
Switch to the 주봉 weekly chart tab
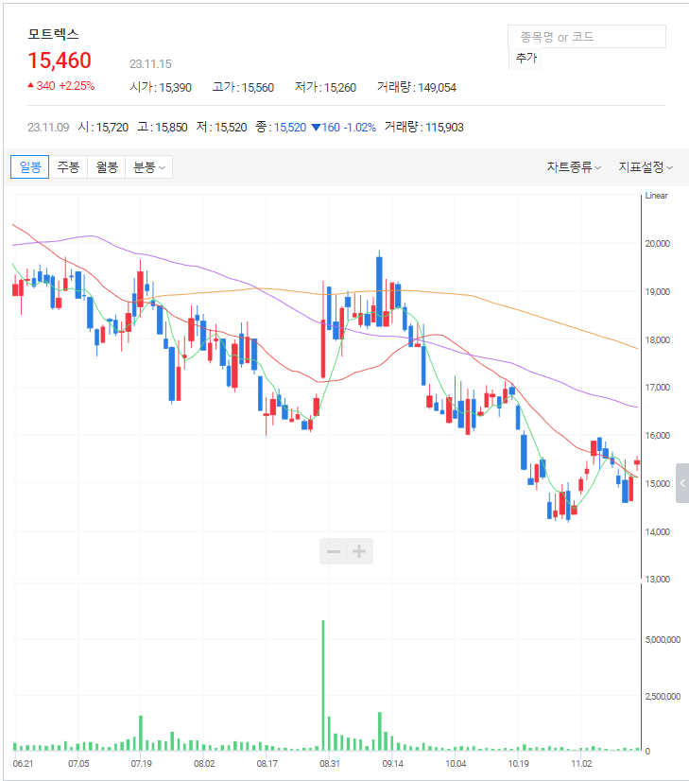68,166
